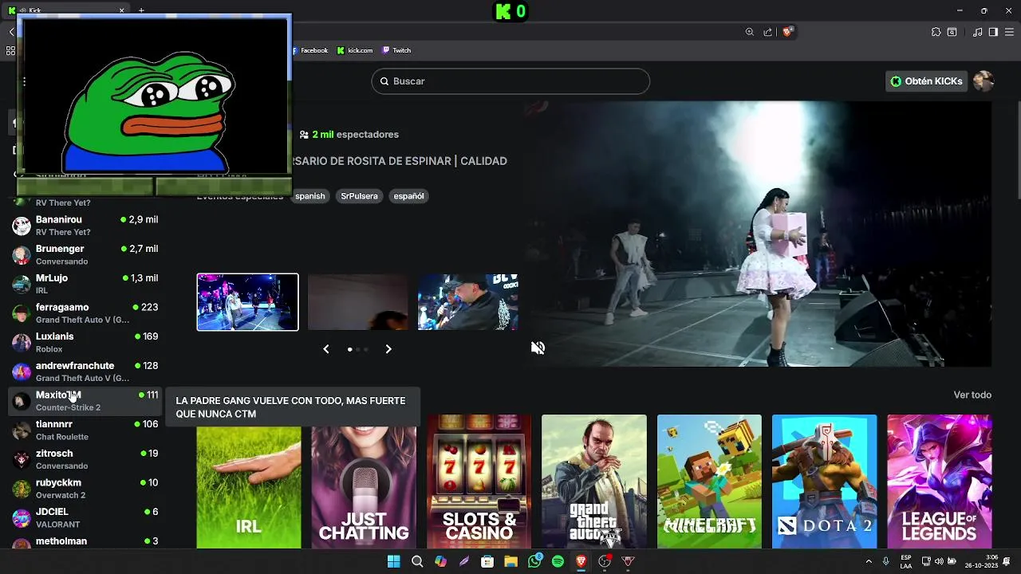Open a new browser tab with plus

(141, 10)
